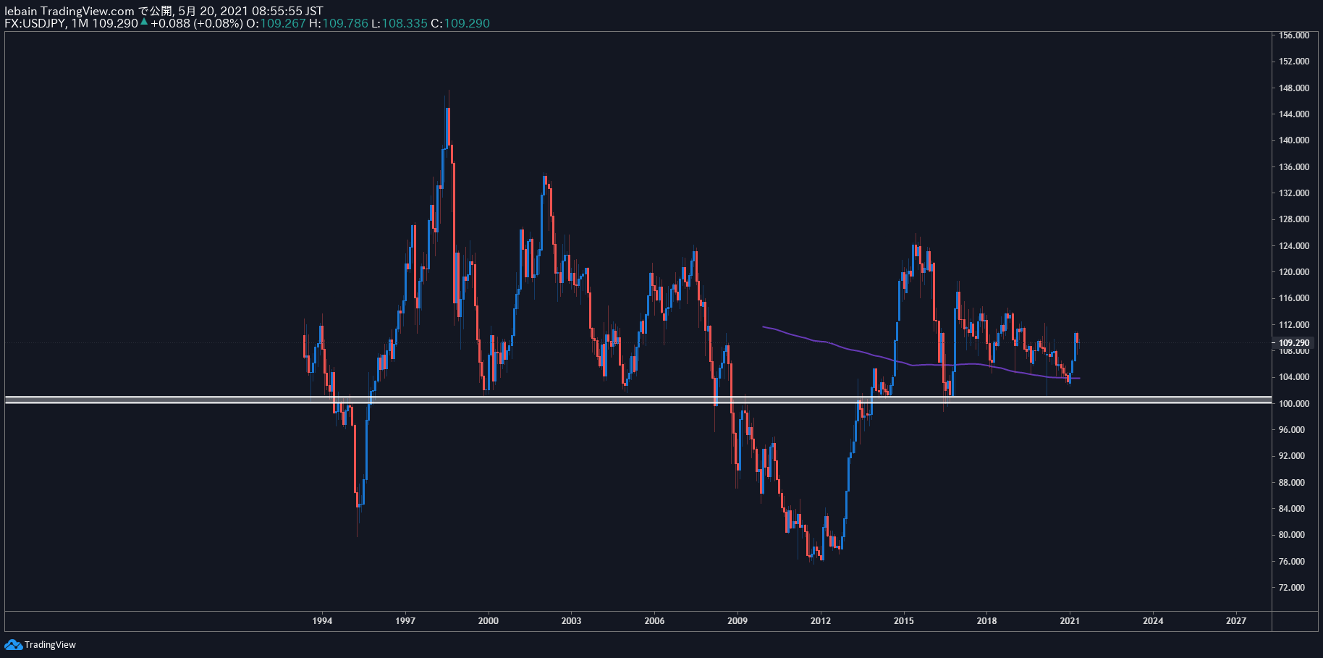Click the 120.000 price axis label
This screenshot has height=658, width=1323.
click(x=1294, y=271)
